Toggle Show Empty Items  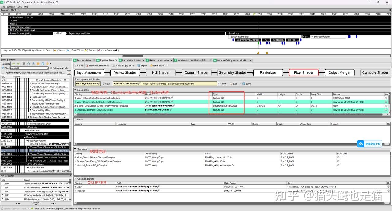124,65
